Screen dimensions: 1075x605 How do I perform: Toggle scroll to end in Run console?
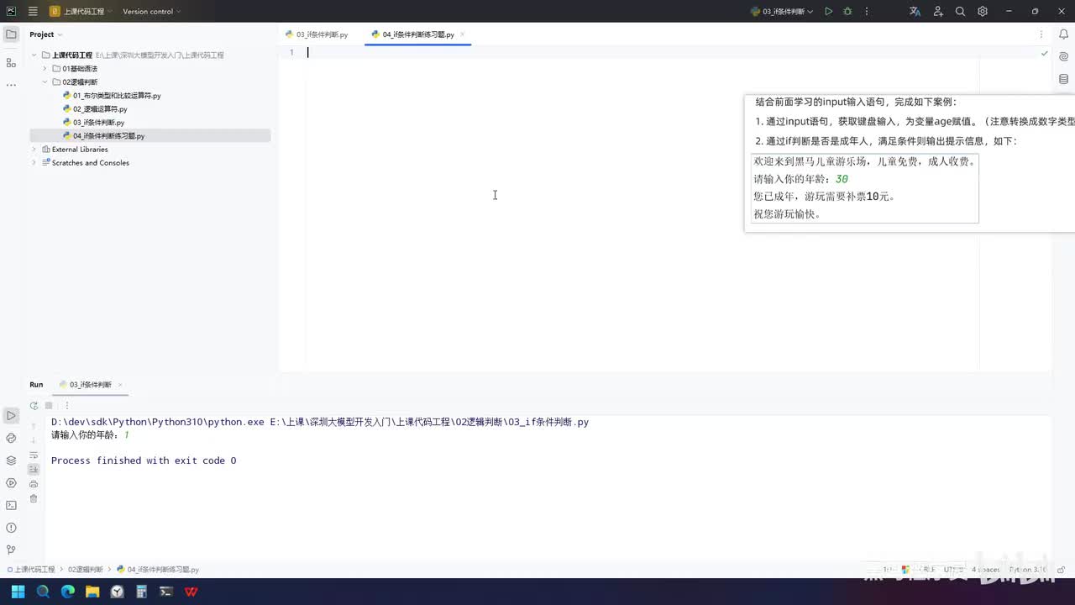(x=34, y=469)
